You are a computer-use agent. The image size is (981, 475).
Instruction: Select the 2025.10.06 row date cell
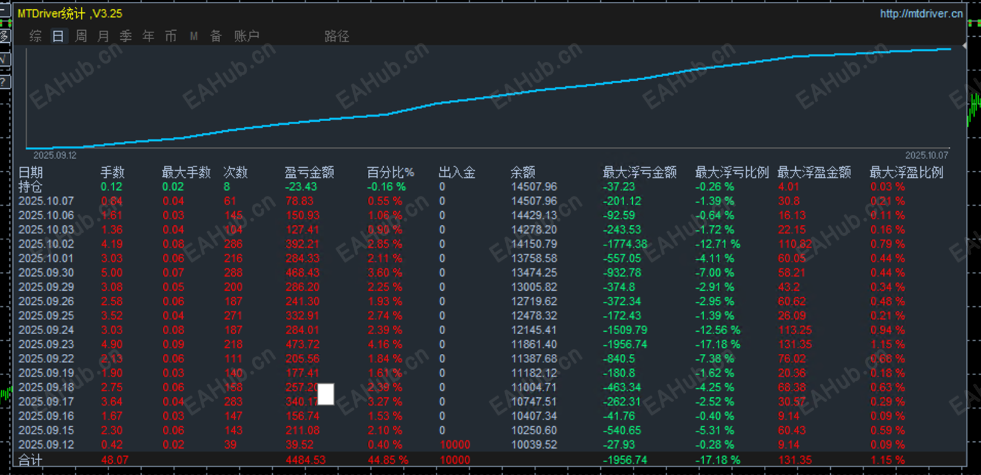point(46,215)
